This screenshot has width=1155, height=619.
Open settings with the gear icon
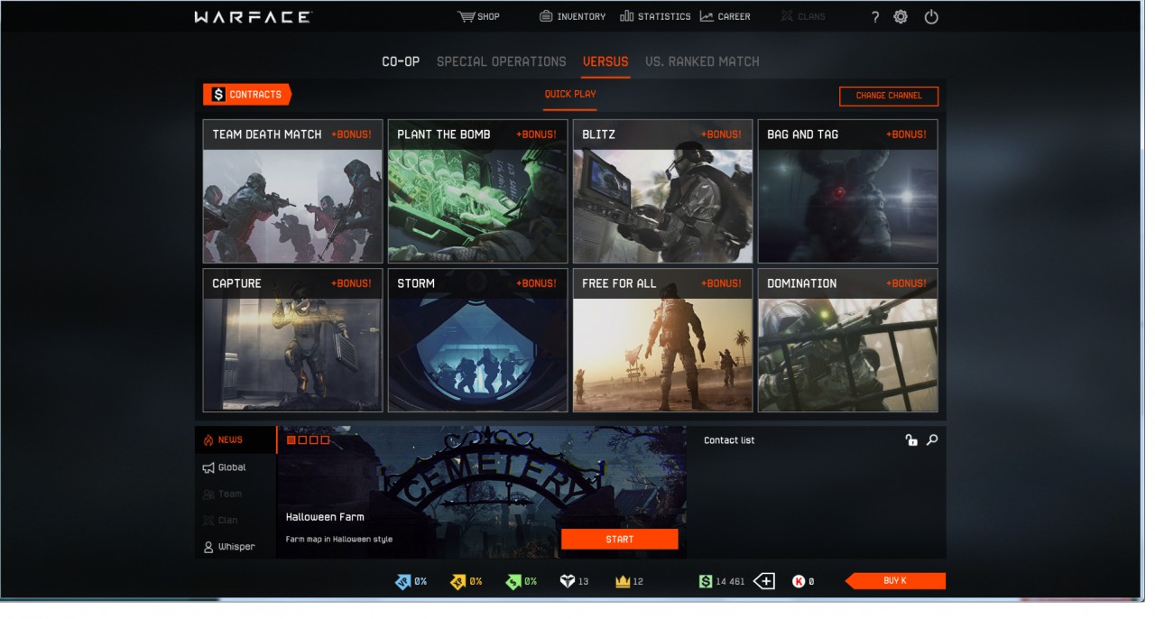tap(901, 17)
